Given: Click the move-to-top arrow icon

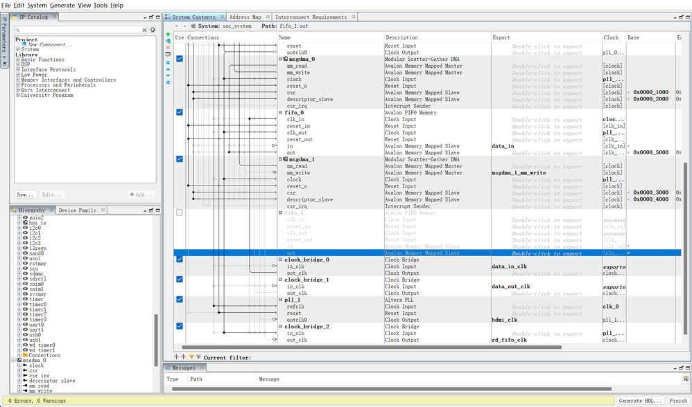Looking at the screenshot, I should coord(168,62).
